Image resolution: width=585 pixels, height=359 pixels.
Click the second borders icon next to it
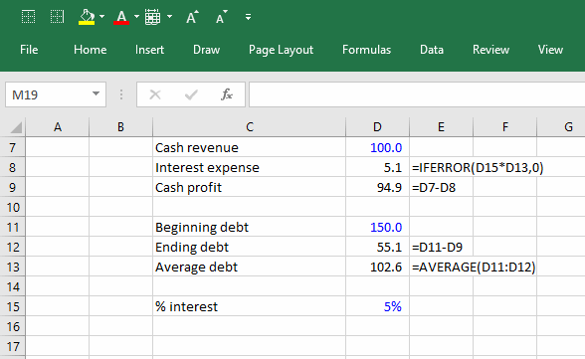(x=57, y=17)
